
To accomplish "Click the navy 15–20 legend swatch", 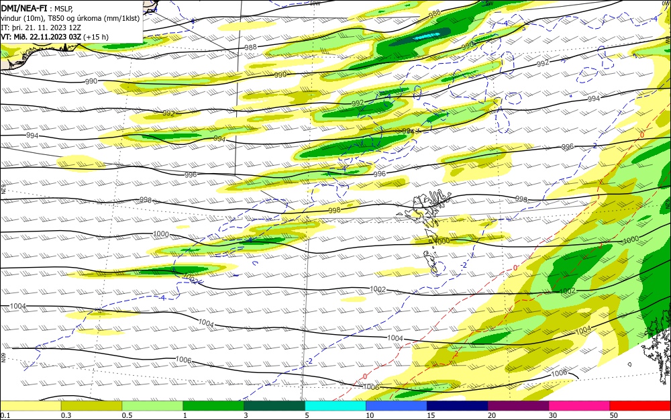I will (x=458, y=406).
